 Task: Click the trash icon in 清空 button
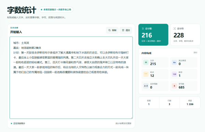(123, 30)
